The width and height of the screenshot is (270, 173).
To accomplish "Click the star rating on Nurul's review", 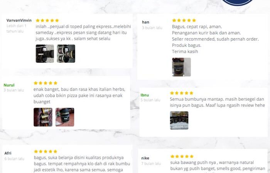I will point(46,83).
